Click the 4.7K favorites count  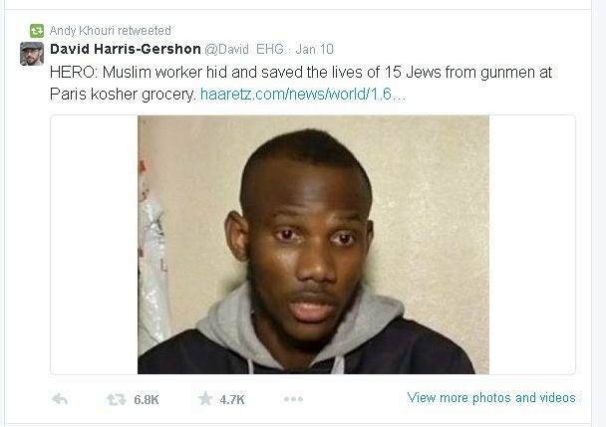tap(232, 399)
